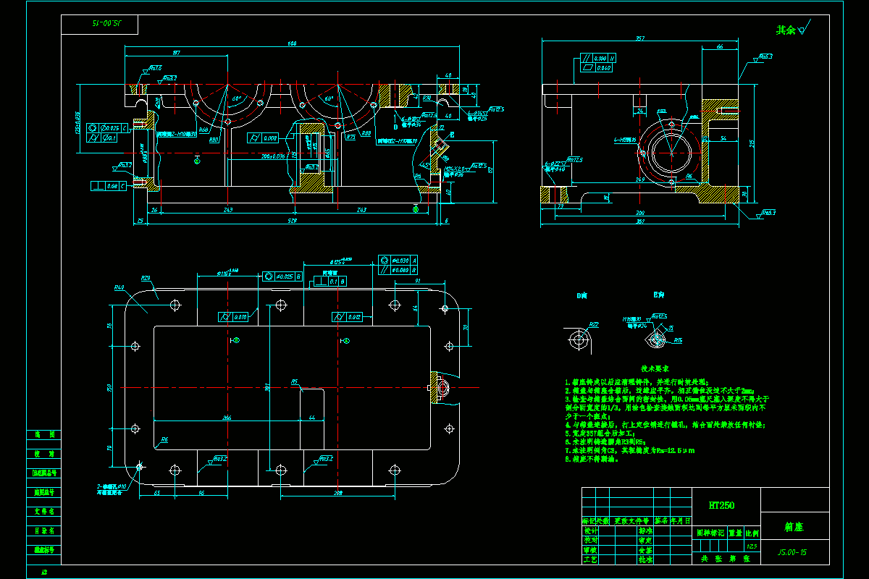Click the 重量 header cell in title block
Viewport: 869px width, 579px height.
(x=736, y=532)
